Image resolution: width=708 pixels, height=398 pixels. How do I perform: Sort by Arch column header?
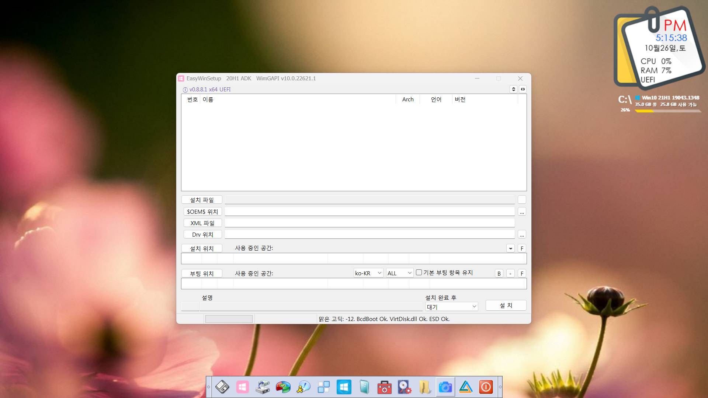point(408,99)
